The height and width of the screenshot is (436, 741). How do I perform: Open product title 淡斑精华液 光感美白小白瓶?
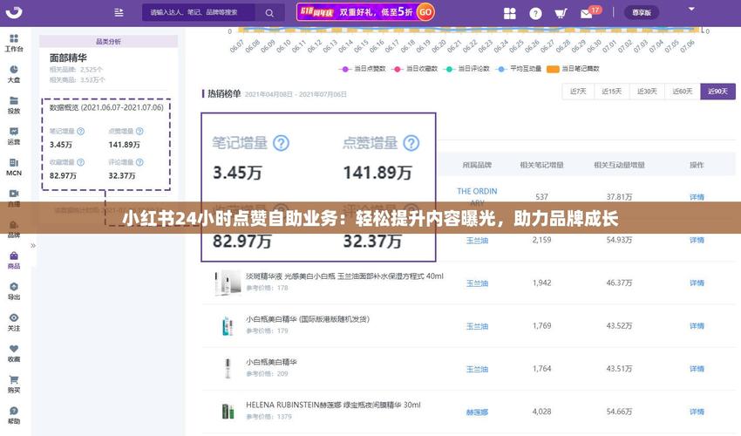click(344, 276)
